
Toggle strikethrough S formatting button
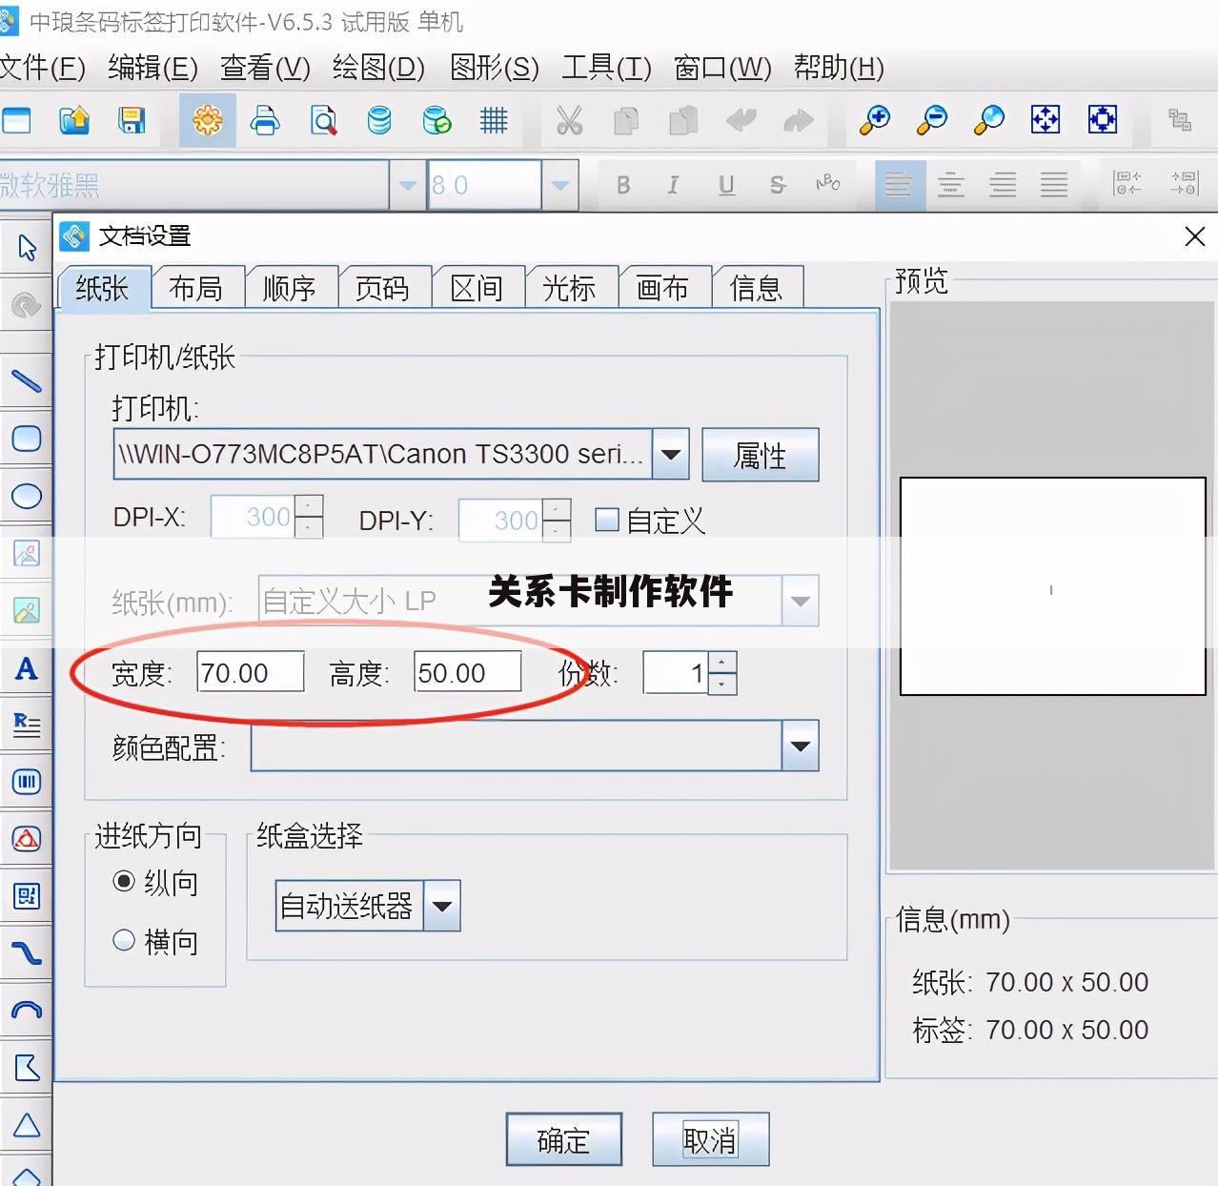pyautogui.click(x=778, y=185)
